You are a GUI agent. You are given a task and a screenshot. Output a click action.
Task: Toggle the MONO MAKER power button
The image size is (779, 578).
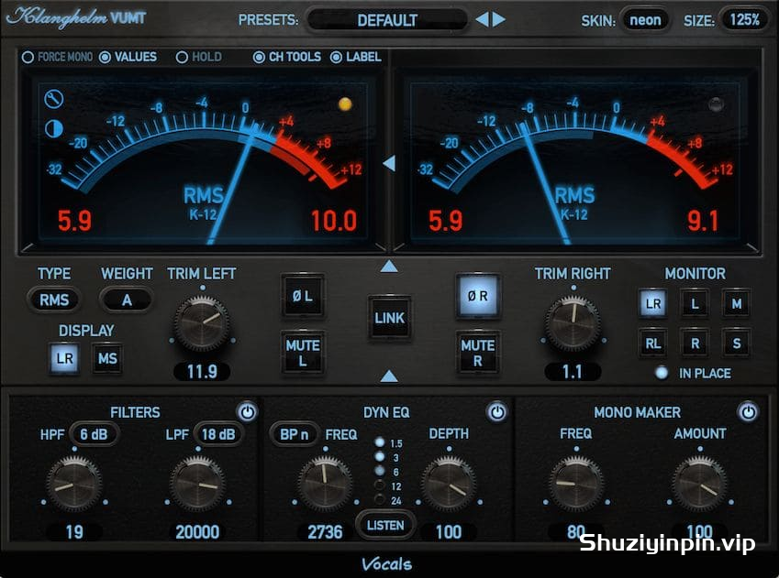click(748, 412)
